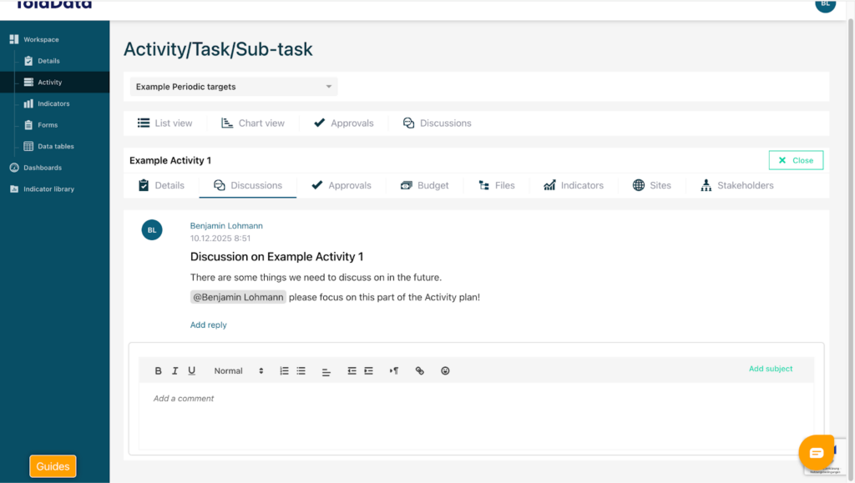Viewport: 855px width, 483px height.
Task: Toggle italic formatting in comment editor
Action: pyautogui.click(x=175, y=371)
